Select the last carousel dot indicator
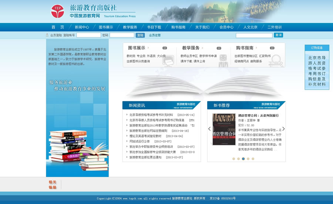 [x=253, y=159]
